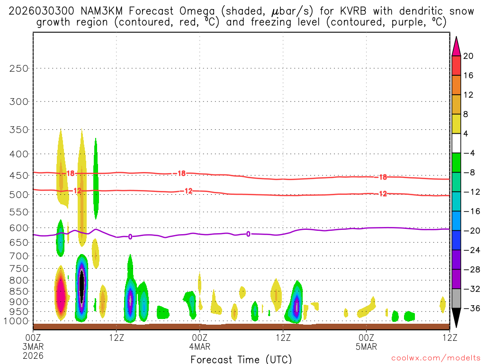Click the first 12Z time axis label

click(117, 337)
